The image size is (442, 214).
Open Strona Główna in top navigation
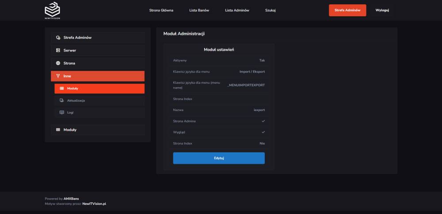[161, 11]
